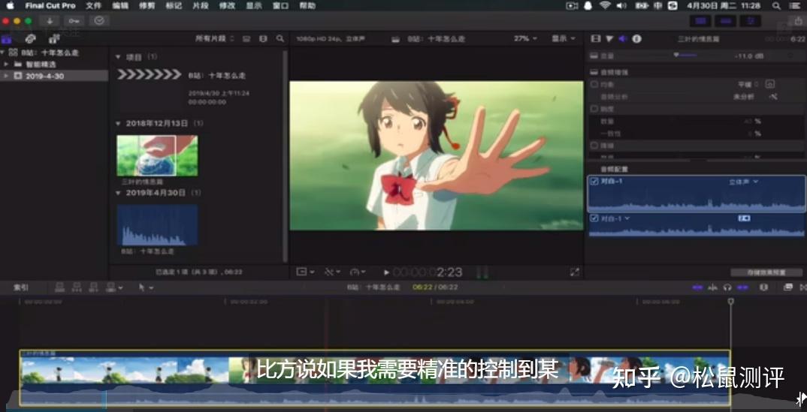Screen dimensions: 807x412
Task: Collapse the 项目 section triangle
Action: coord(118,57)
